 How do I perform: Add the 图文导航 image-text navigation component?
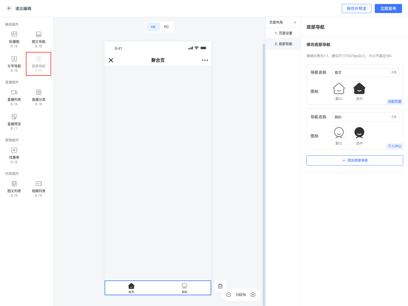[39, 39]
